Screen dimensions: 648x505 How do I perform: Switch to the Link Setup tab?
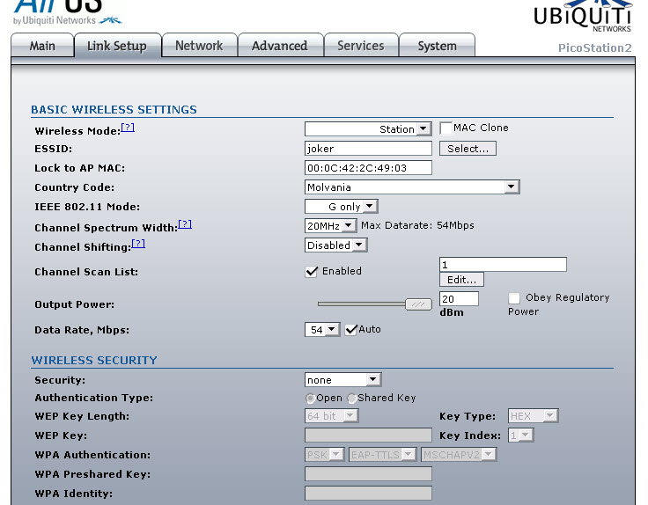(x=117, y=46)
